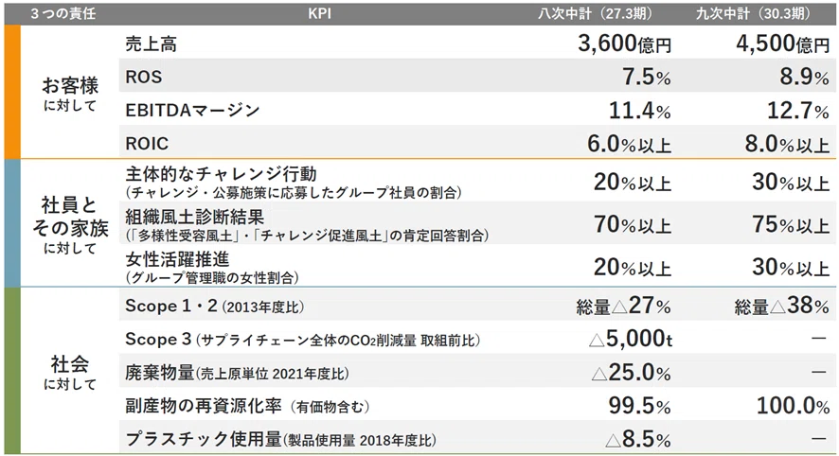Click the 4,500億円 sales target
Image resolution: width=839 pixels, height=456 pixels.
pyautogui.click(x=783, y=44)
